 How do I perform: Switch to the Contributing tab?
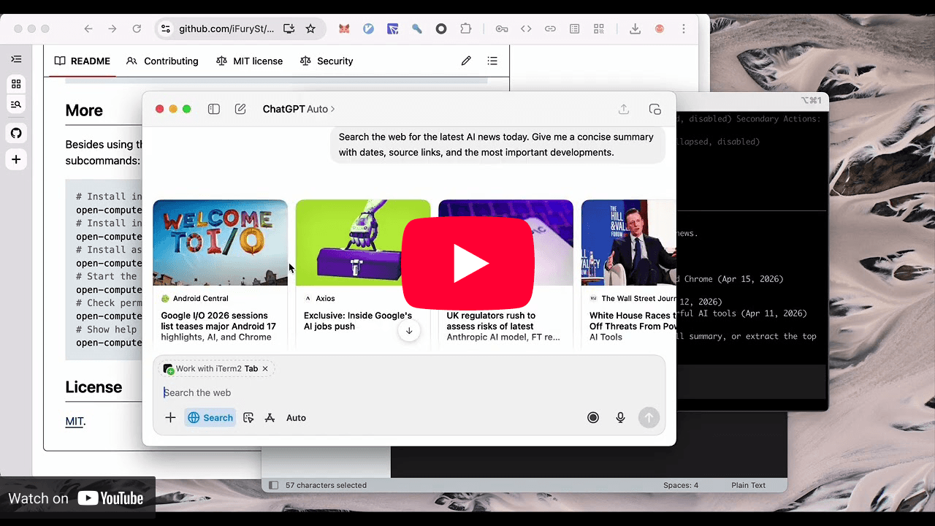point(162,61)
